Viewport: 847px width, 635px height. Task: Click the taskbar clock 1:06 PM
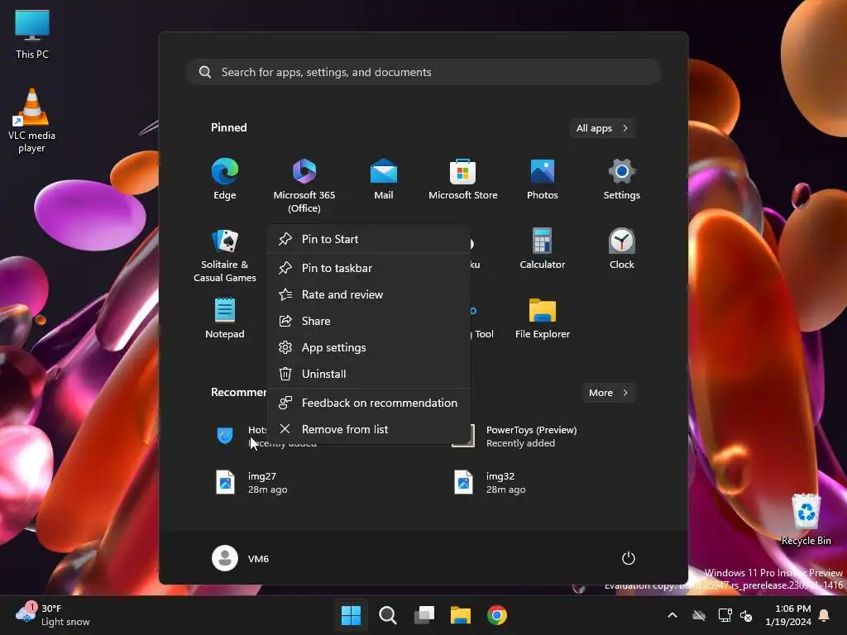tap(788, 615)
